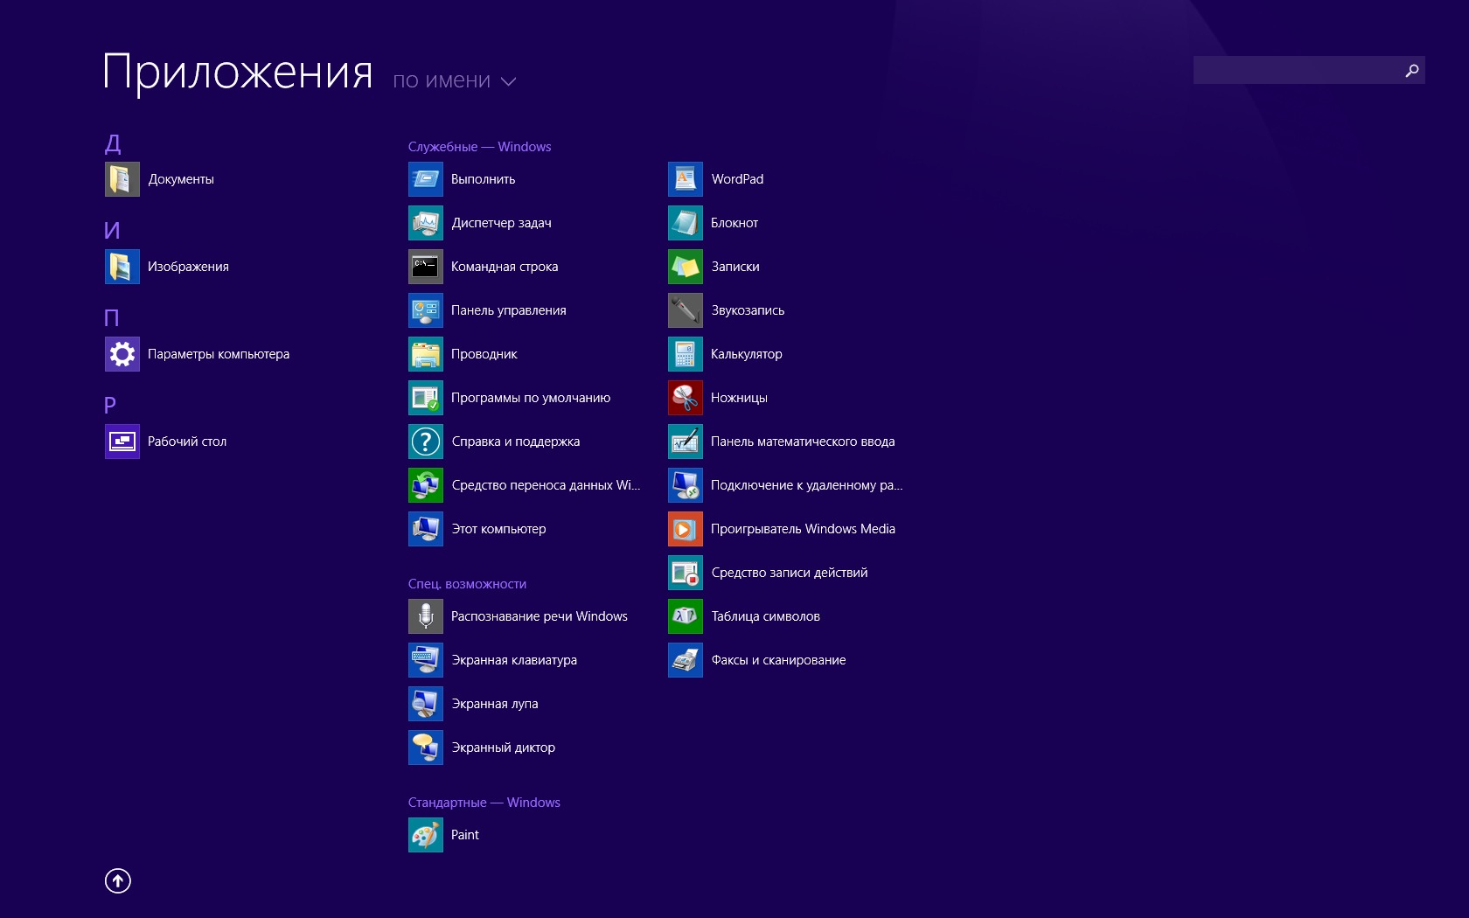
Task: Click the 'Спец. возможности' category header
Action: pos(467,584)
